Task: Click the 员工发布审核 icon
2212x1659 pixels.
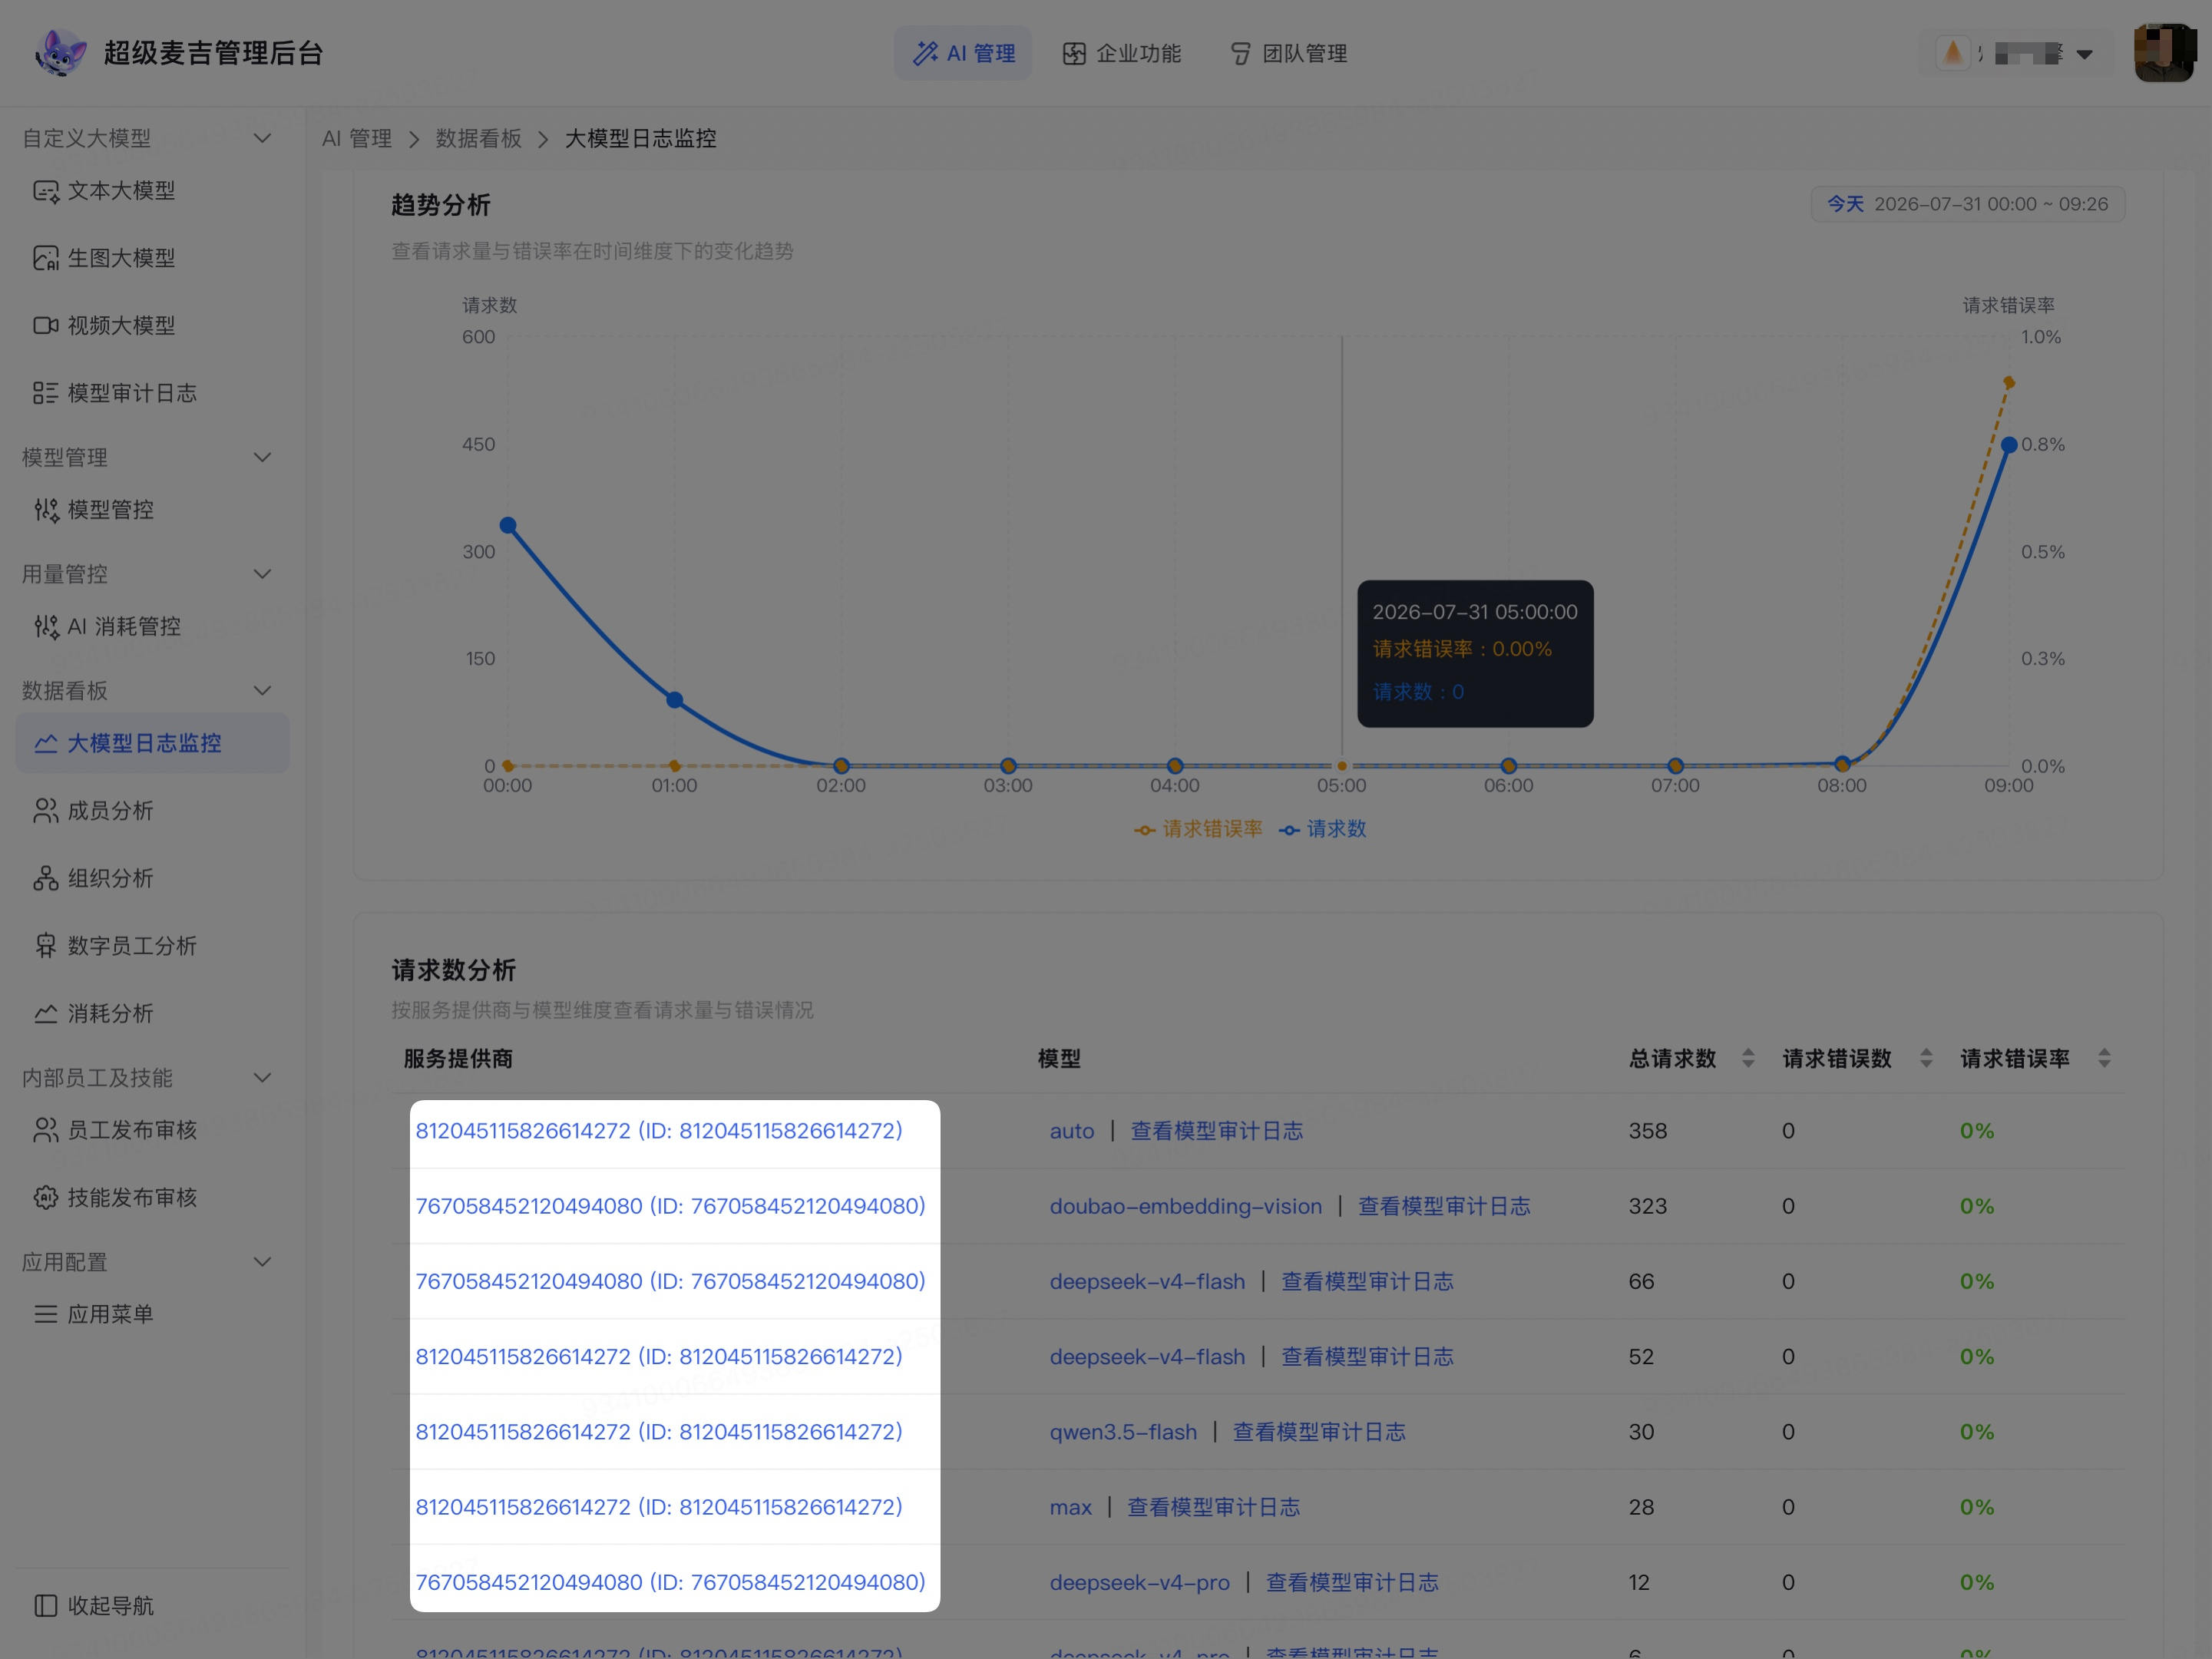Action: (x=46, y=1130)
